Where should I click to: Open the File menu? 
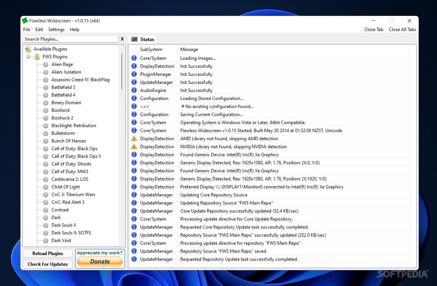(x=27, y=29)
